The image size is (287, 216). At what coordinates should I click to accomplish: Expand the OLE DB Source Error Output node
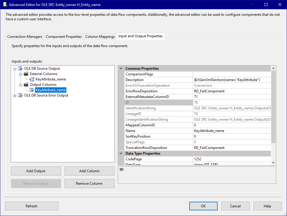pyautogui.click(x=15, y=96)
